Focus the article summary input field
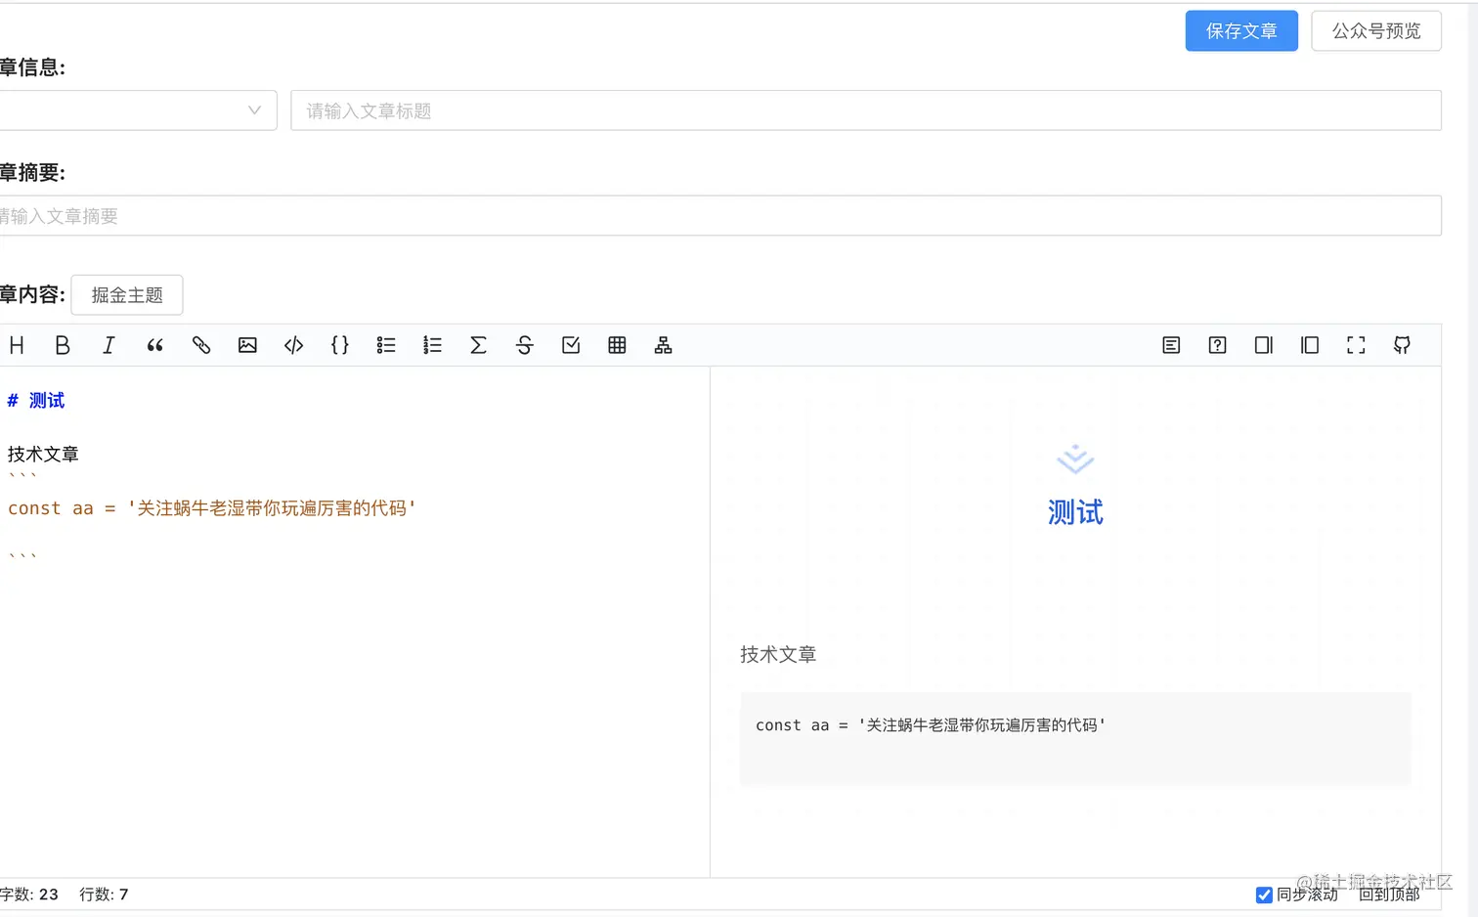 [720, 216]
